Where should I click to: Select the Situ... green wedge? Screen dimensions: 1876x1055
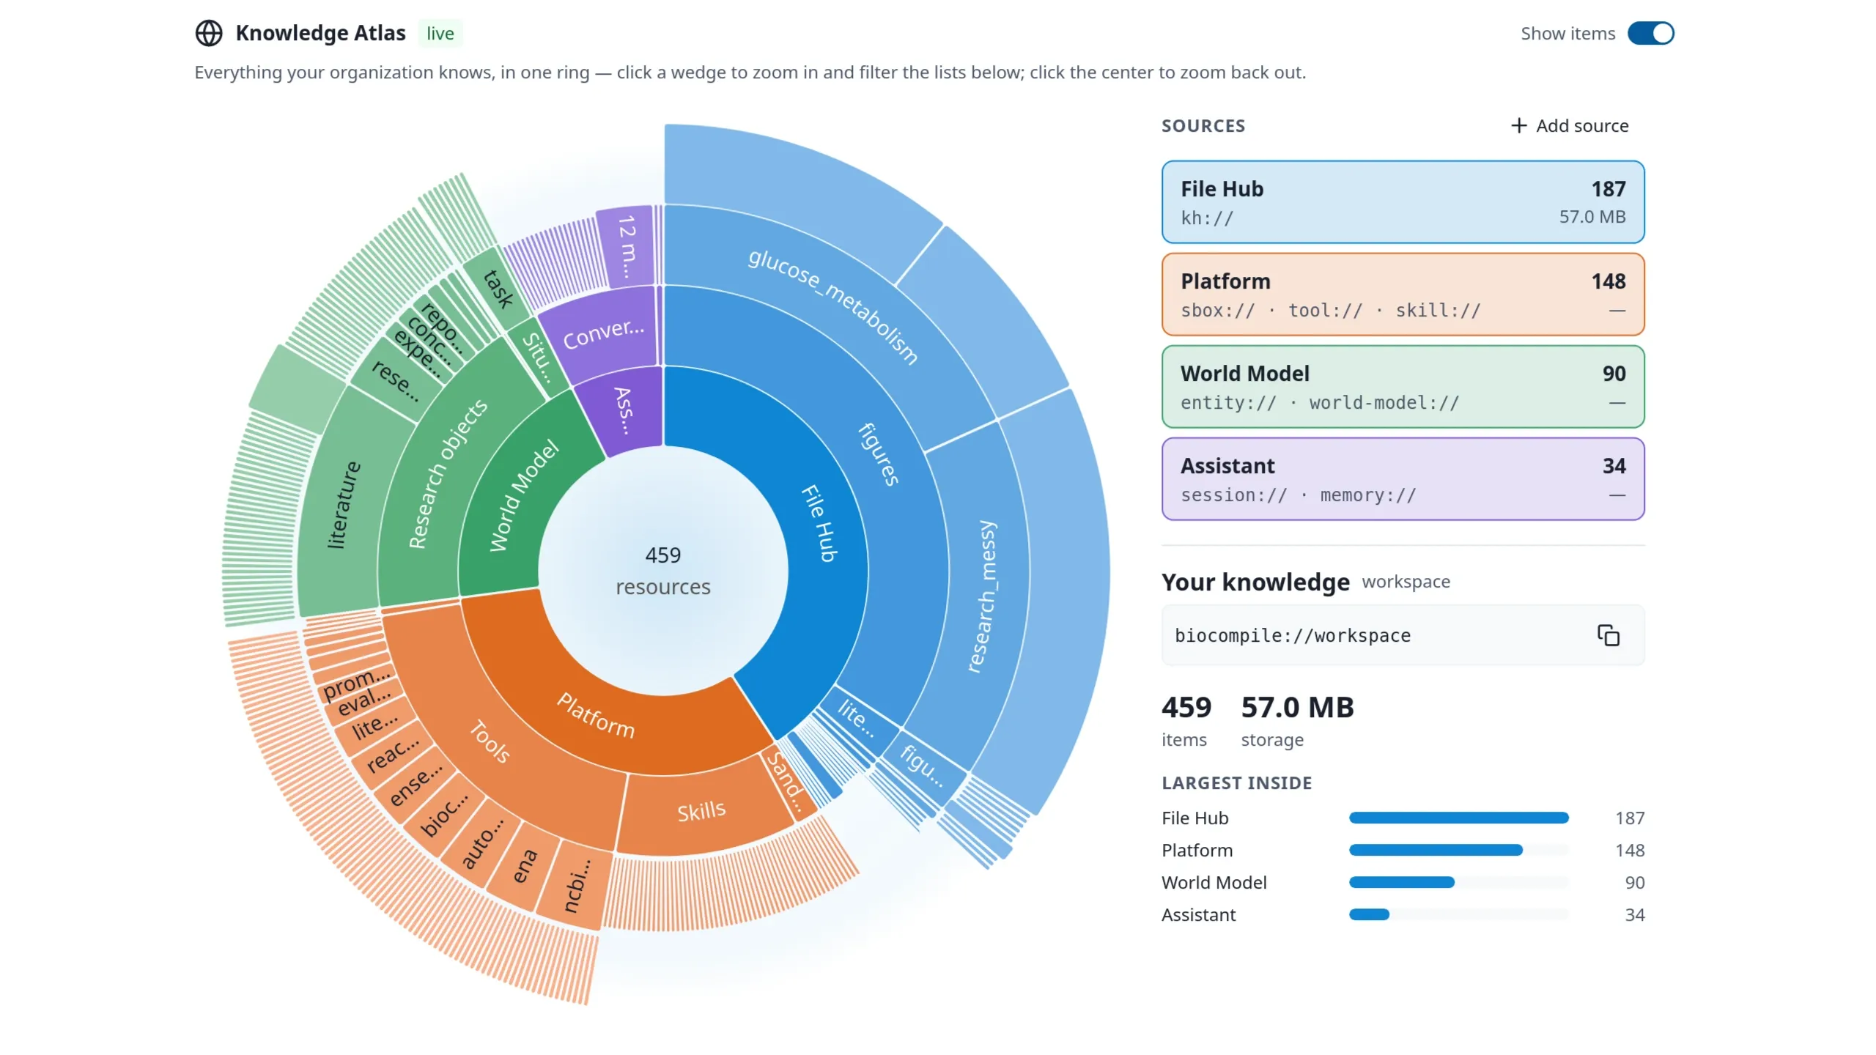(539, 358)
